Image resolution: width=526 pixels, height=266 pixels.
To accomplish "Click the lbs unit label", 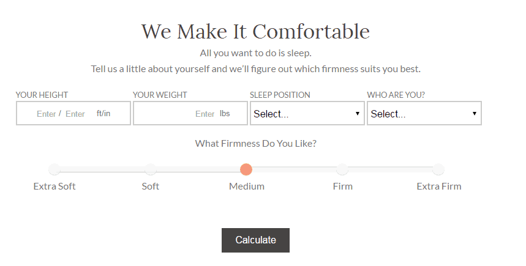I will [225, 114].
